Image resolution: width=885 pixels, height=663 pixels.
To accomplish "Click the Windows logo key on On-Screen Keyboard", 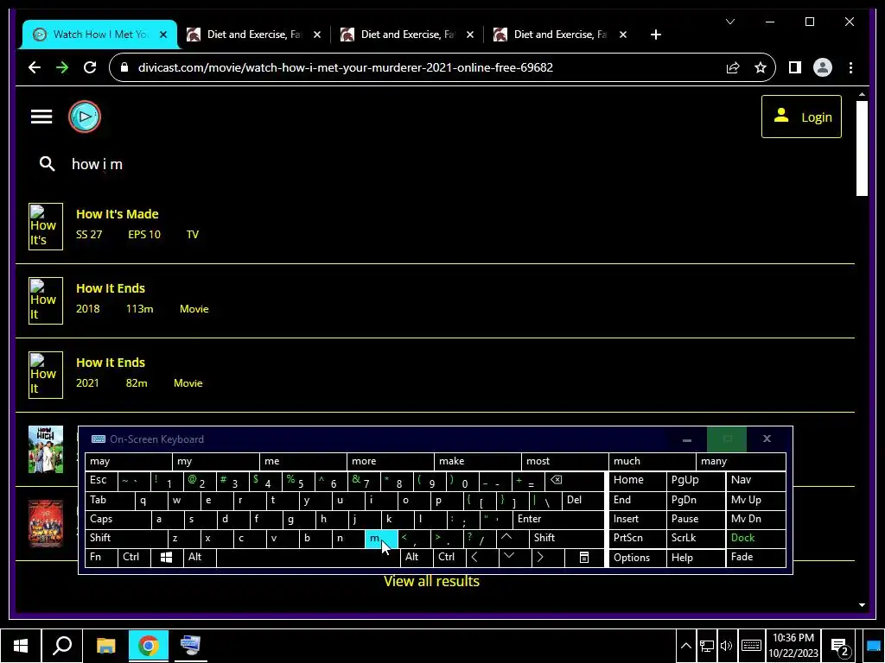I will click(167, 557).
